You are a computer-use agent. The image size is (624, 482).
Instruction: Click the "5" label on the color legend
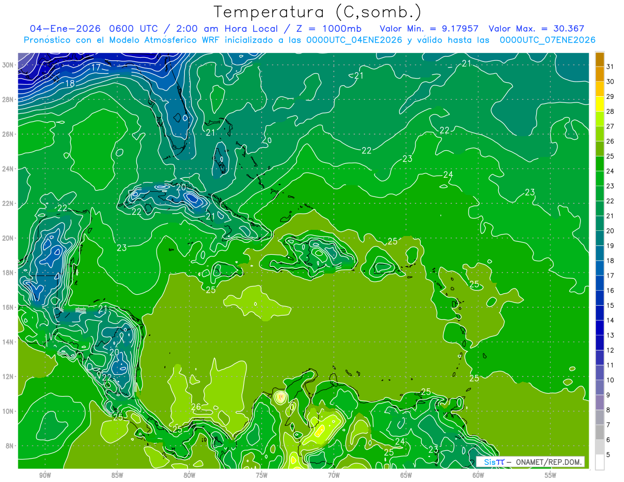coord(609,454)
